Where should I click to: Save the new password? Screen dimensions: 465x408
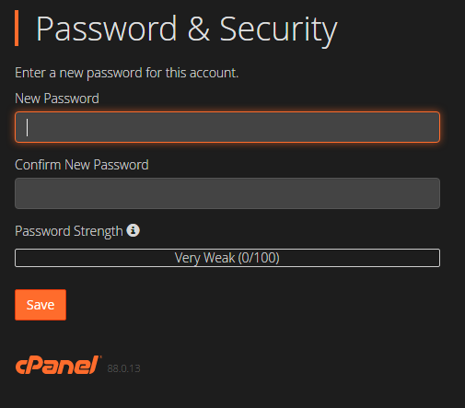[41, 305]
